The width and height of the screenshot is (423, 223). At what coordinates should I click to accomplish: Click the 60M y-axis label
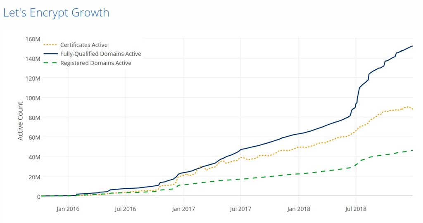coord(35,138)
